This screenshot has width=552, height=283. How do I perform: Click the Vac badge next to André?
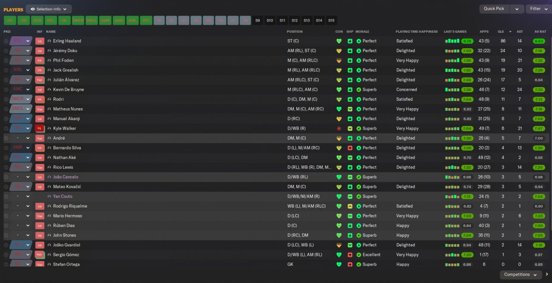click(x=40, y=138)
